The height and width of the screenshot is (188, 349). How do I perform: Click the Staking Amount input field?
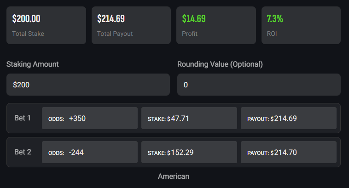(x=88, y=85)
